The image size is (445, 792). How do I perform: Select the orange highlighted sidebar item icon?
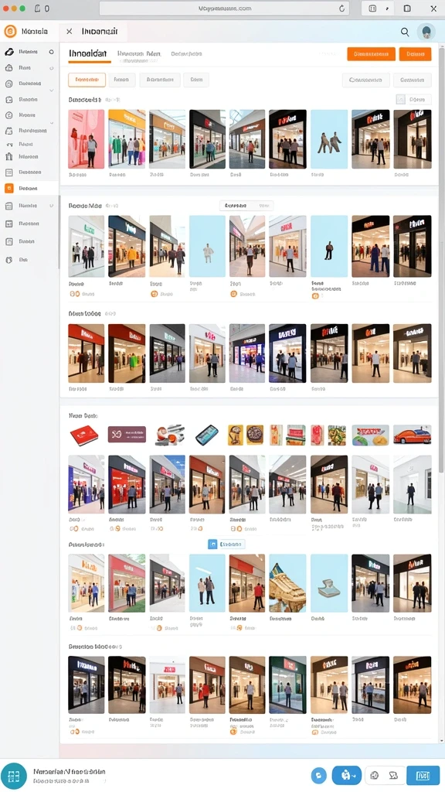[9, 189]
